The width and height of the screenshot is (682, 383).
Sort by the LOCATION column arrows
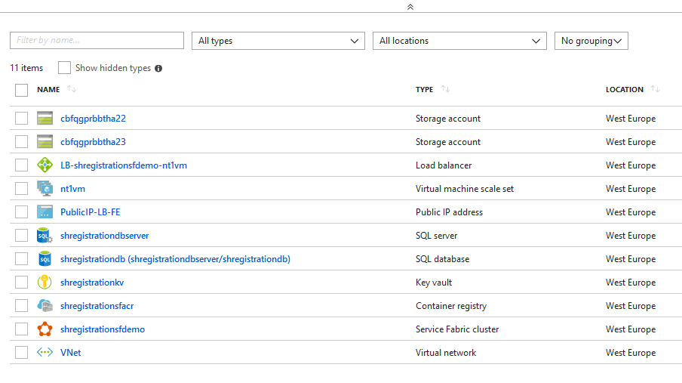pyautogui.click(x=656, y=89)
